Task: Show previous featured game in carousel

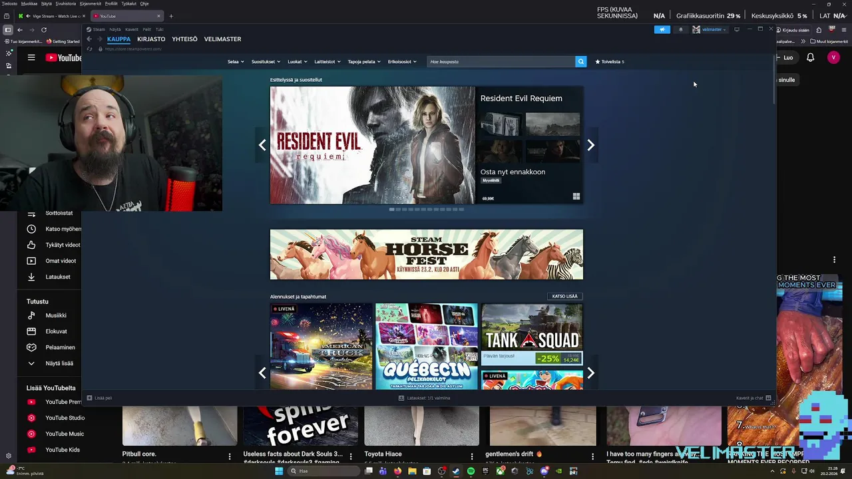Action: point(262,145)
